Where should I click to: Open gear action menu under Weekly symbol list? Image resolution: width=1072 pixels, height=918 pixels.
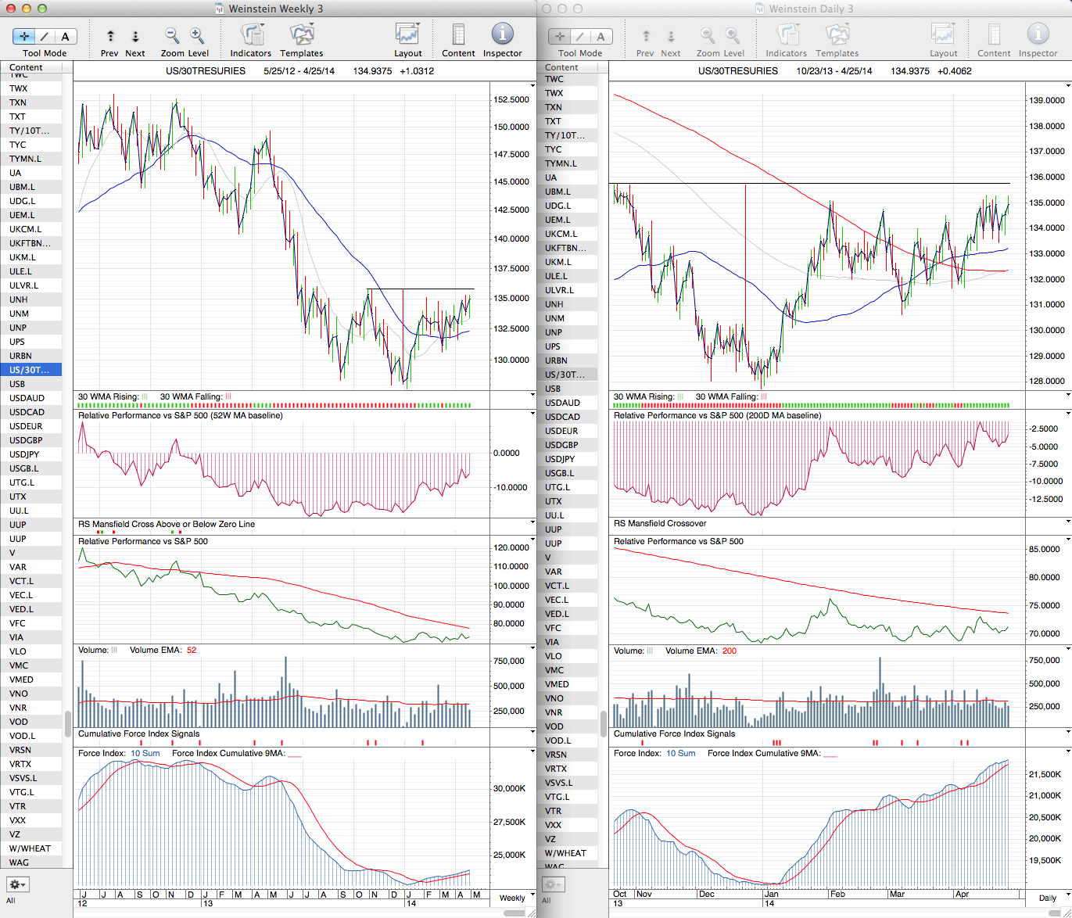17,884
